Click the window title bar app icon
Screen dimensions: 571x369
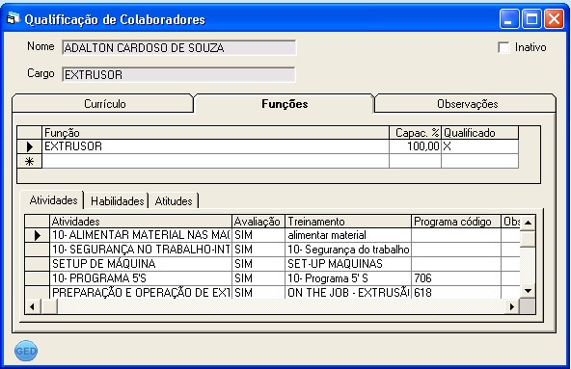[x=14, y=18]
